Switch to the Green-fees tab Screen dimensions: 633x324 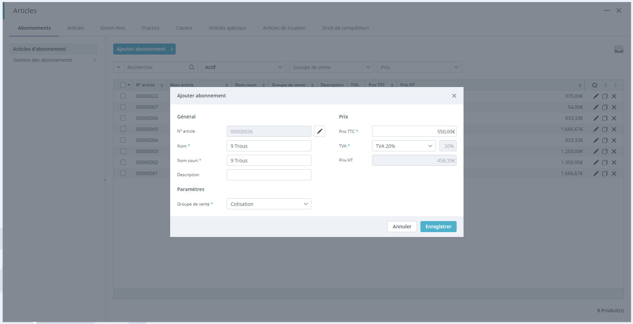[113, 28]
